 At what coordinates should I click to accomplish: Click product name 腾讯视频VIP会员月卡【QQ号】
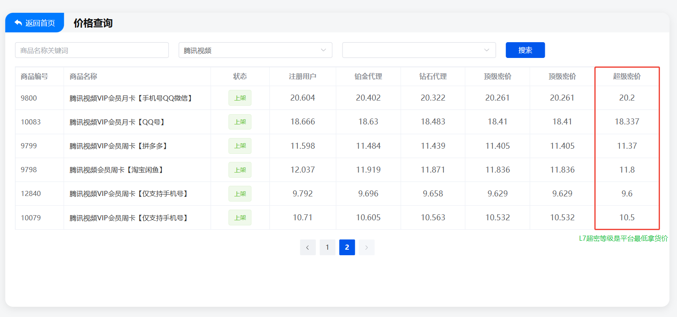pyautogui.click(x=118, y=122)
